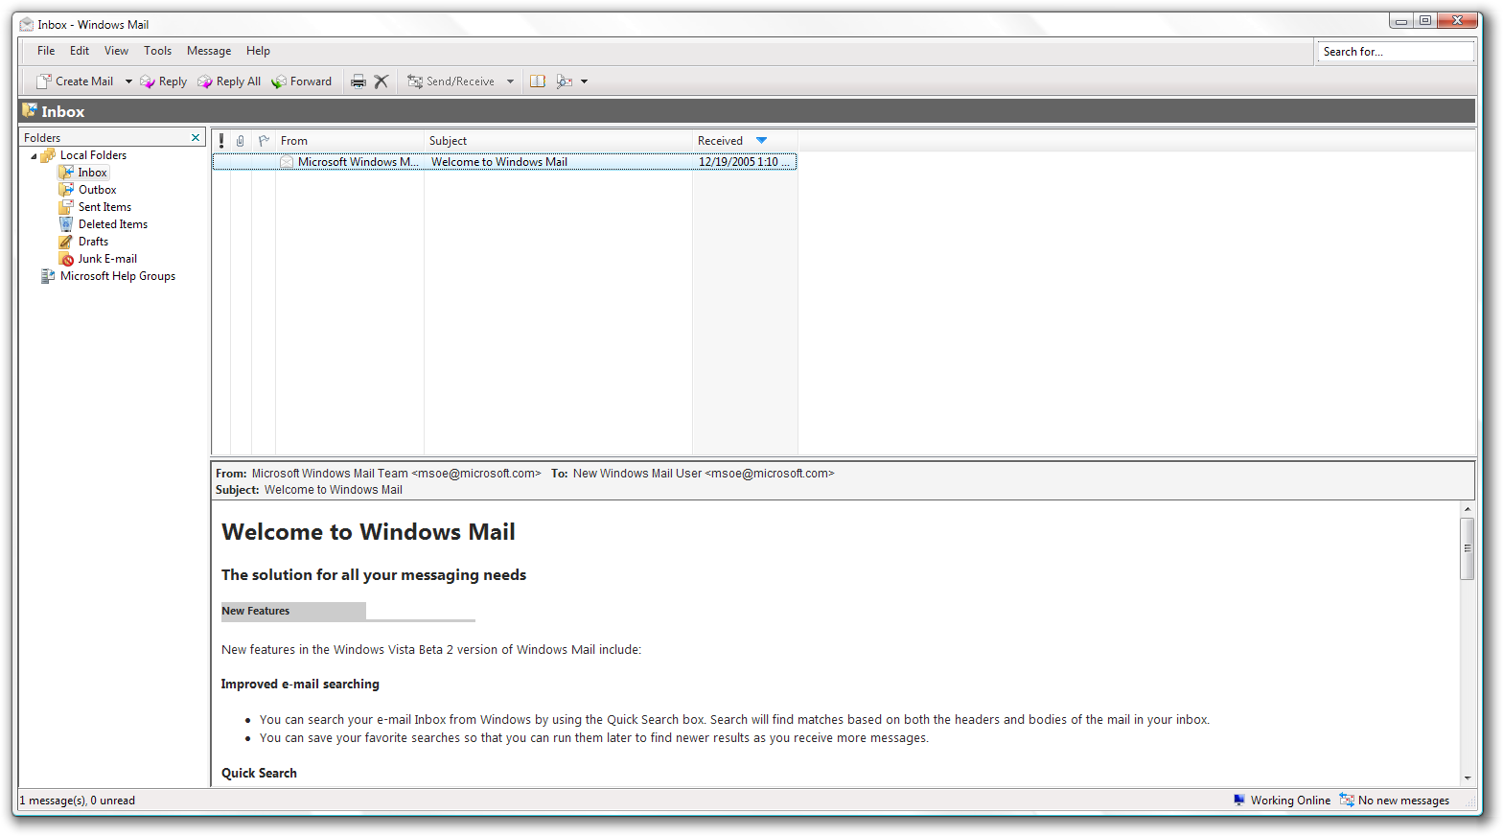
Task: Click the Inbox folder icon in the tree
Action: point(66,173)
